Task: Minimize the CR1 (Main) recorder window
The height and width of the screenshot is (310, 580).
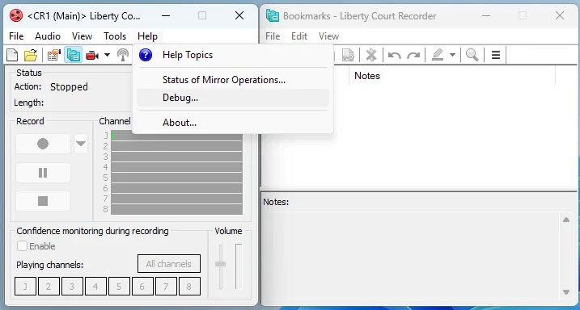Action: coord(166,15)
